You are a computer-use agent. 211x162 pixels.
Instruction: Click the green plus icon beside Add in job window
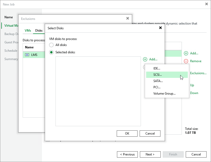point(186,53)
